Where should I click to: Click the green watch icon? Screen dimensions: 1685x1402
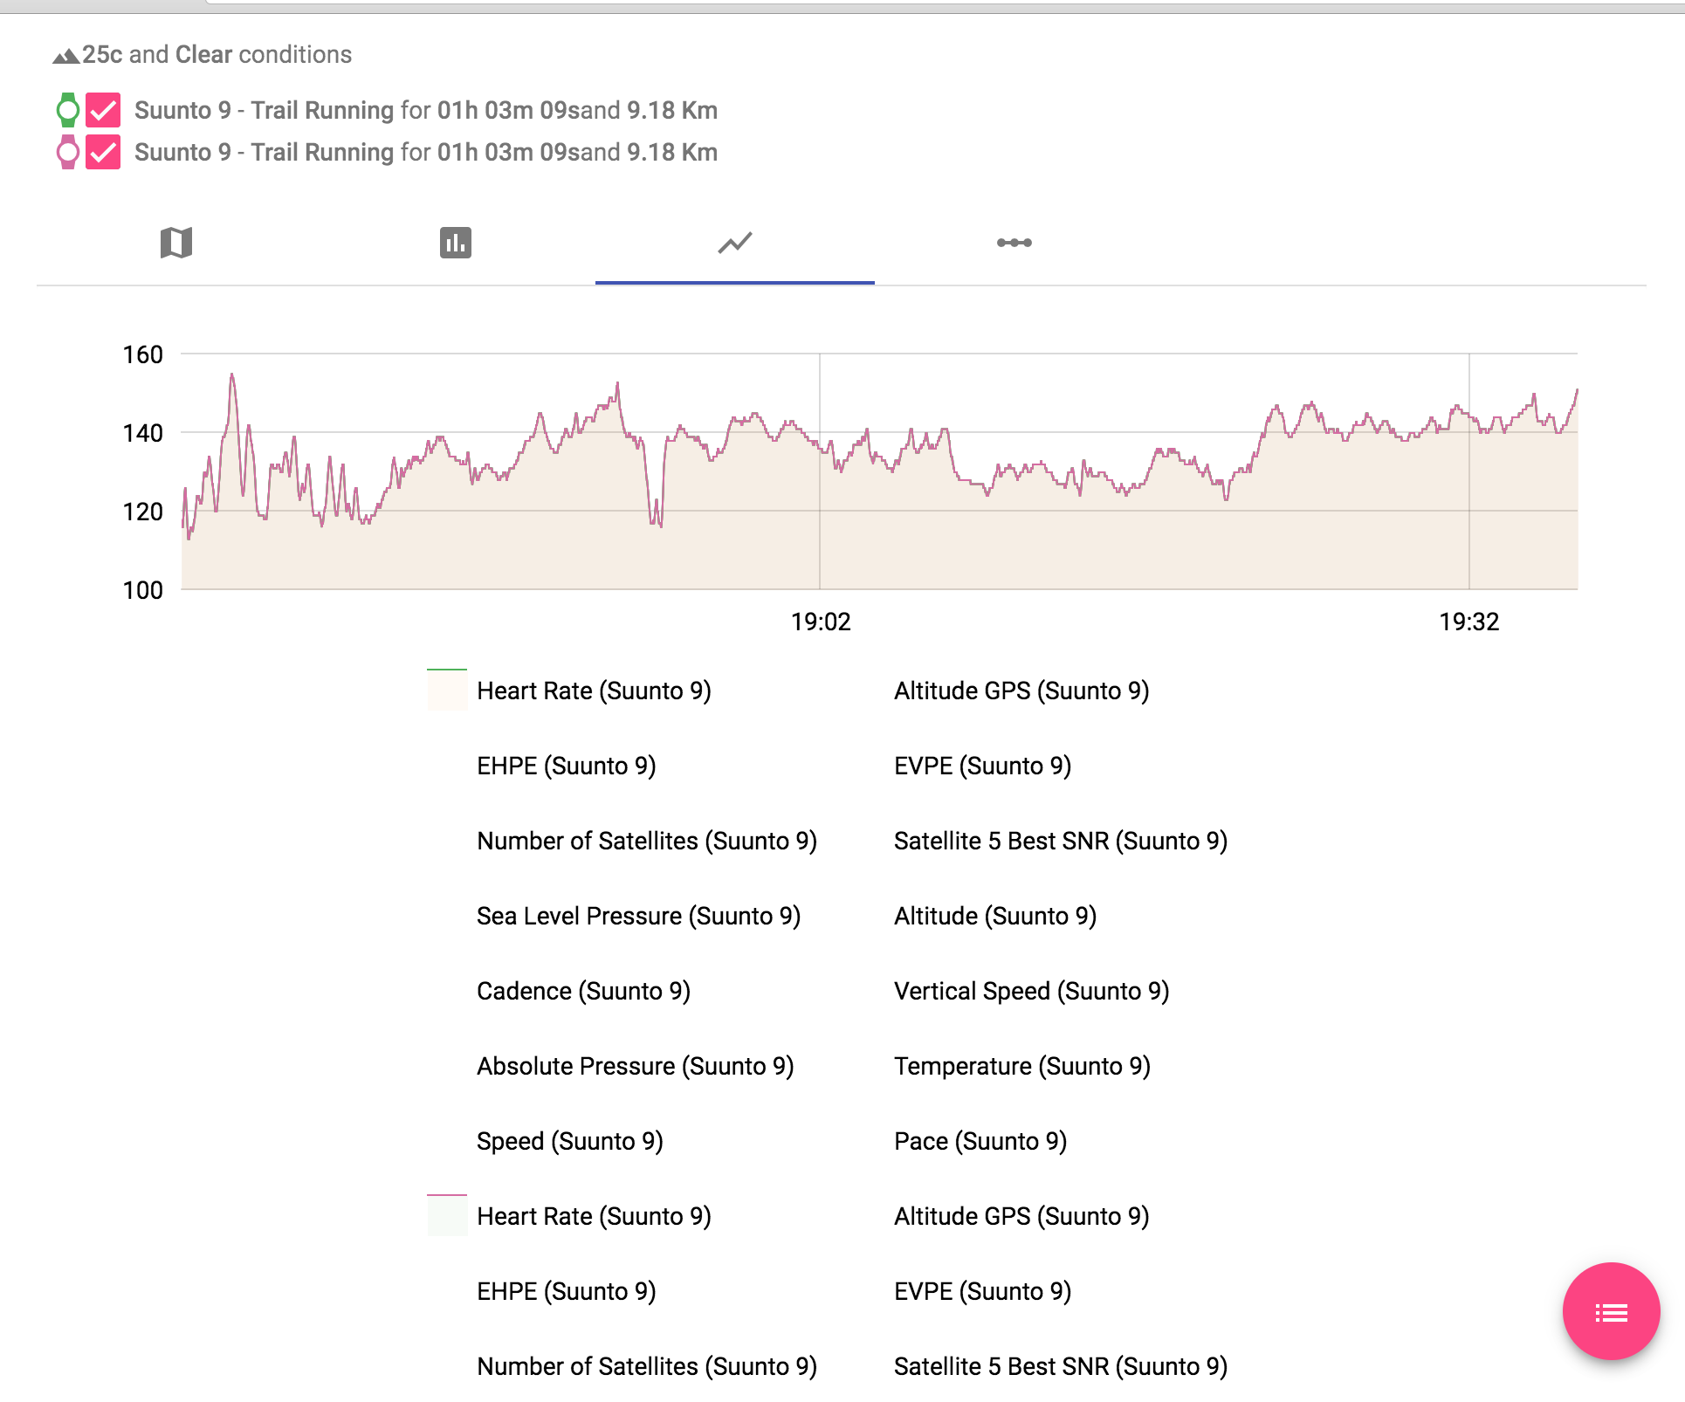(x=67, y=111)
